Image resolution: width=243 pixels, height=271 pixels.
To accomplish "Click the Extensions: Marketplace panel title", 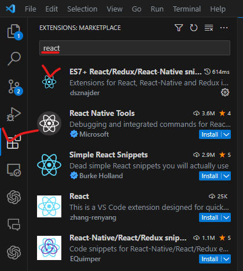I will 80,28.
